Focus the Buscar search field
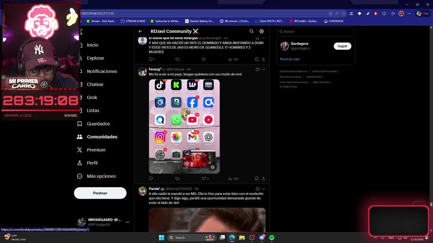The width and height of the screenshot is (433, 243). [x=316, y=31]
